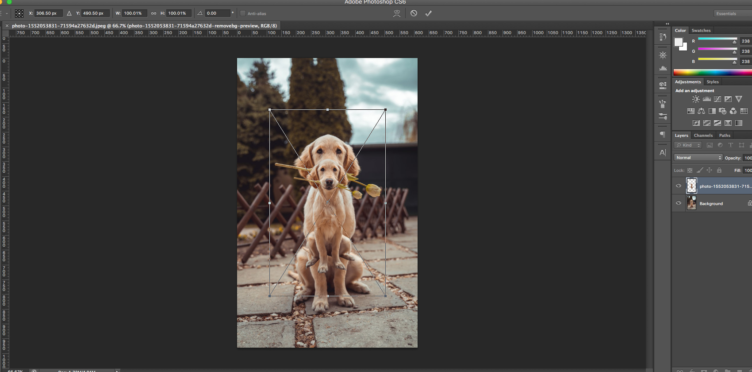Click the rotation angle field
Image resolution: width=752 pixels, height=372 pixels.
coord(218,13)
